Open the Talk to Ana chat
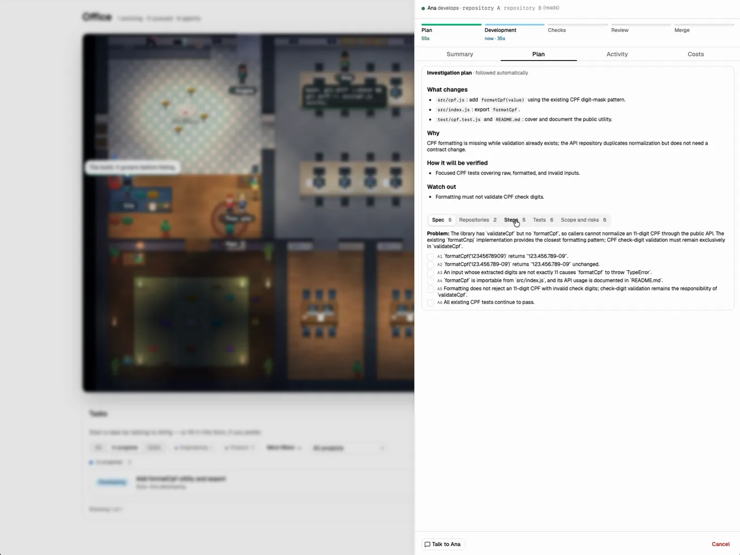Viewport: 740px width, 555px height. coord(443,544)
